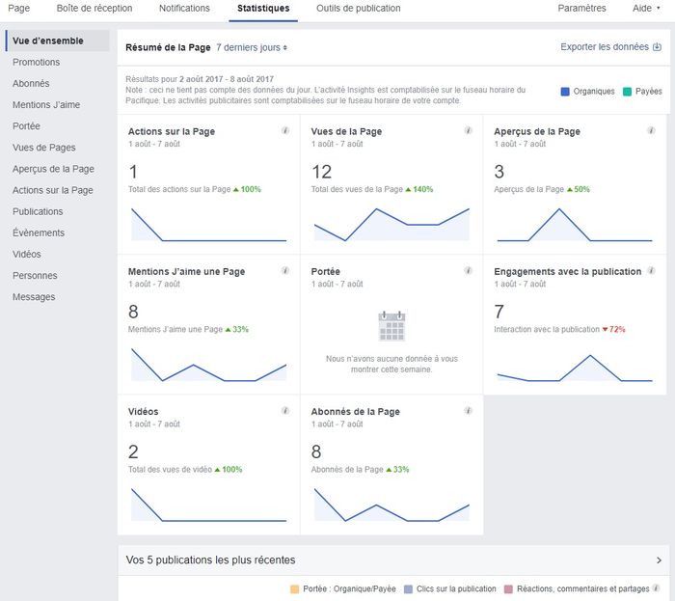Screen dimensions: 675x601
Task: Click info icon on Aperçus de la Page card
Action: pos(652,130)
